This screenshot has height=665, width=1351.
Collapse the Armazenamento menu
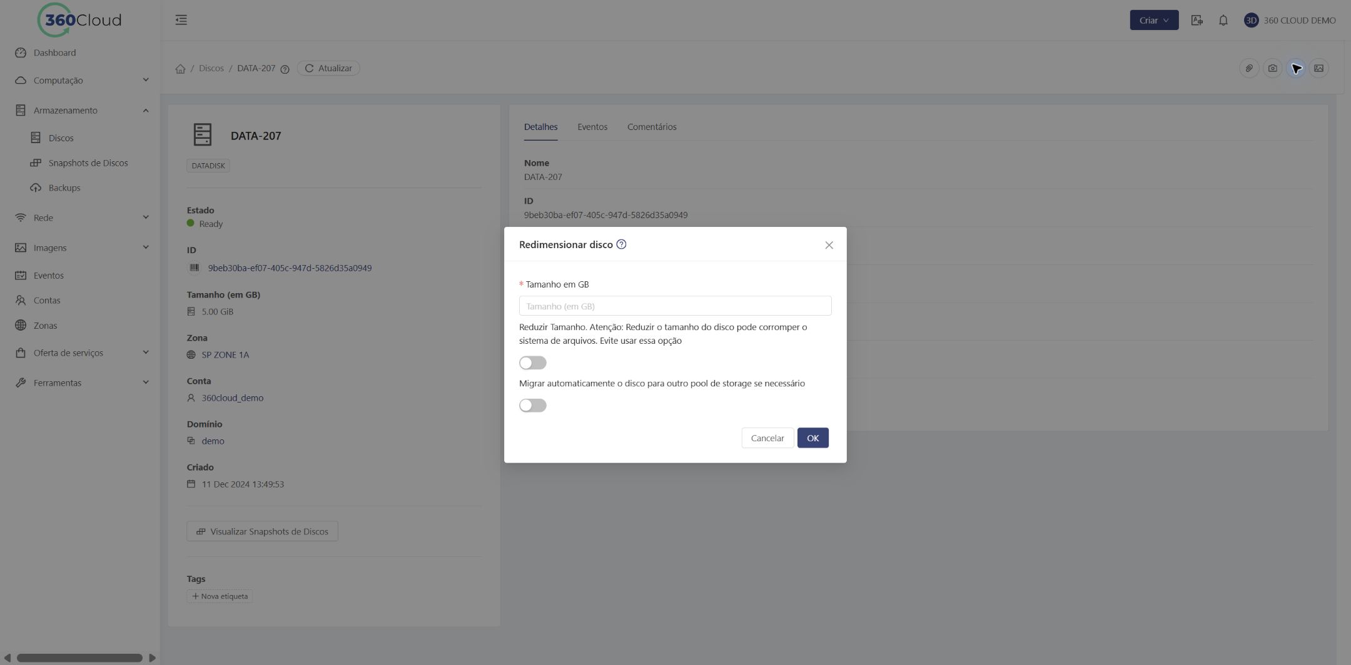(x=80, y=110)
